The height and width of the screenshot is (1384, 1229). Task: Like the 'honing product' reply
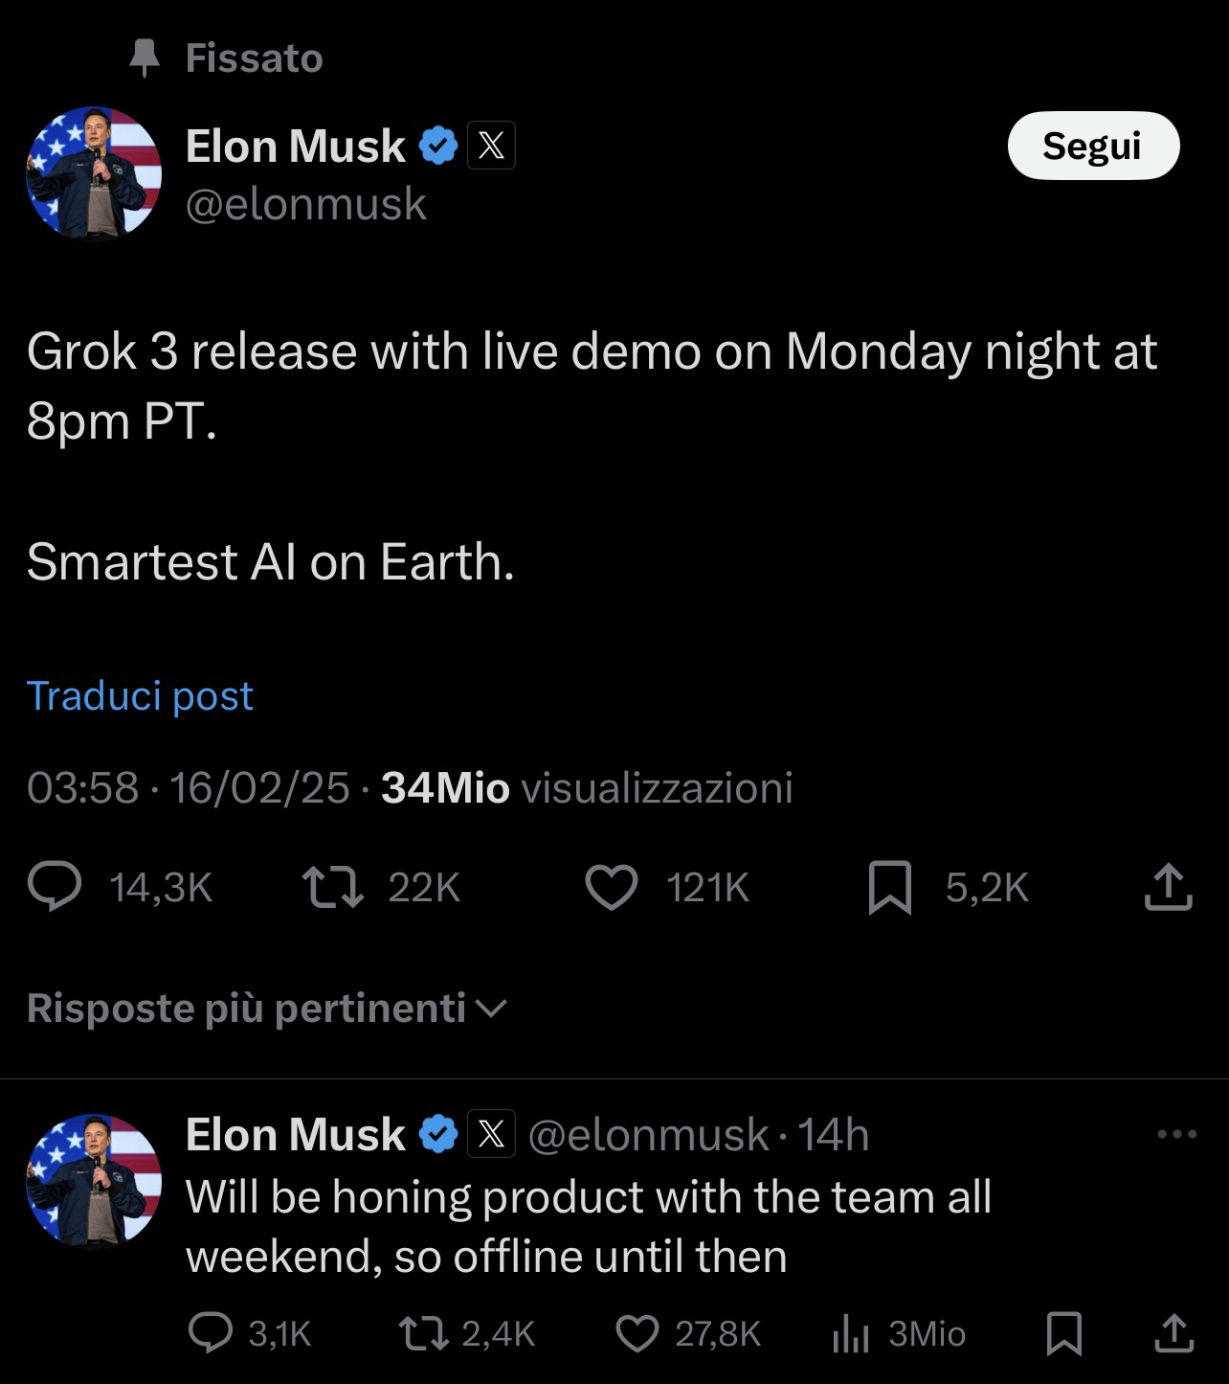637,1333
